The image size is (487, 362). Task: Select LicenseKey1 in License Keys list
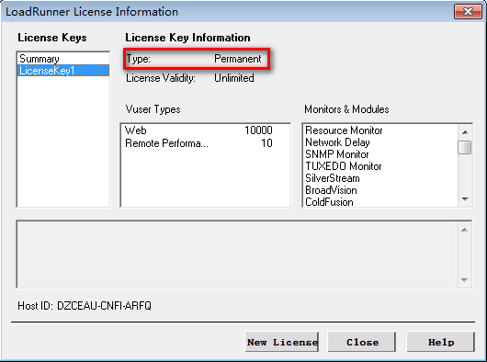click(x=63, y=71)
